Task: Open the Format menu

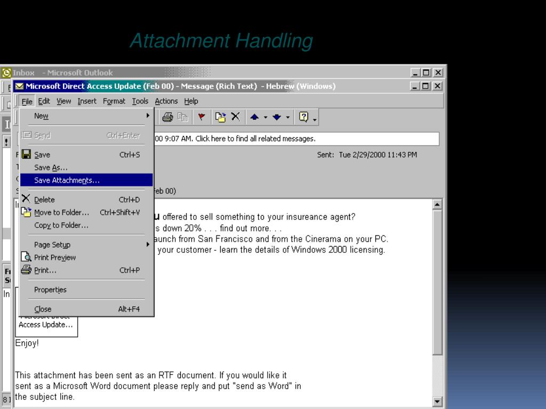Action: (114, 101)
